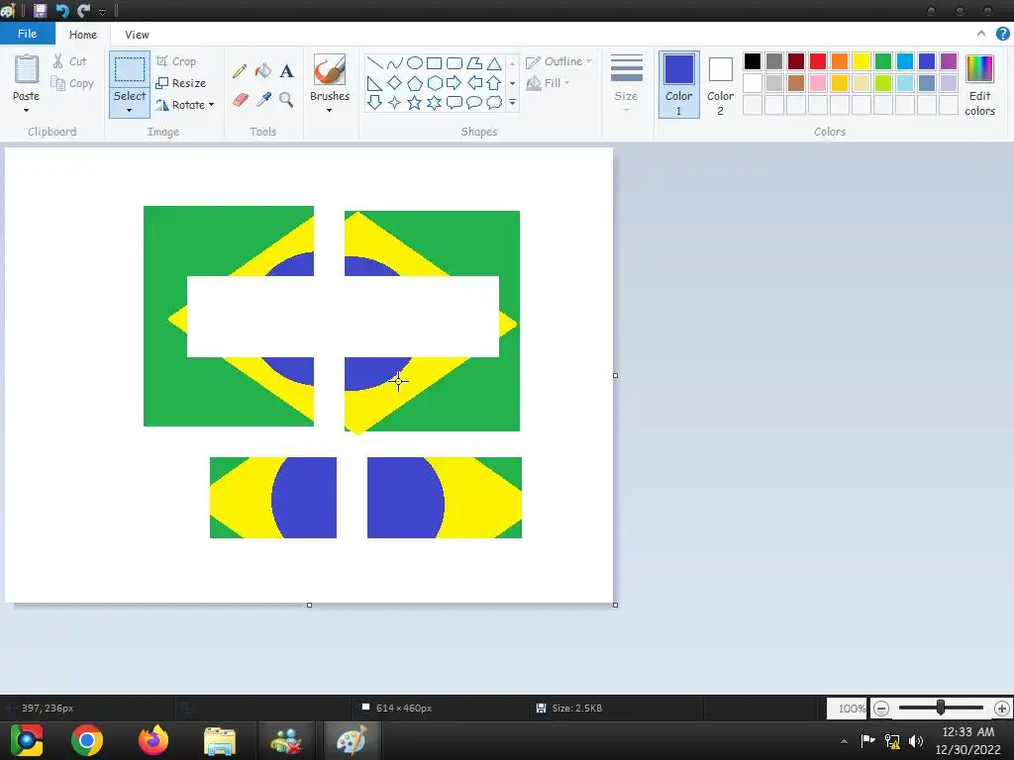The image size is (1014, 760).
Task: Pick the Rectangle shape
Action: pos(435,62)
